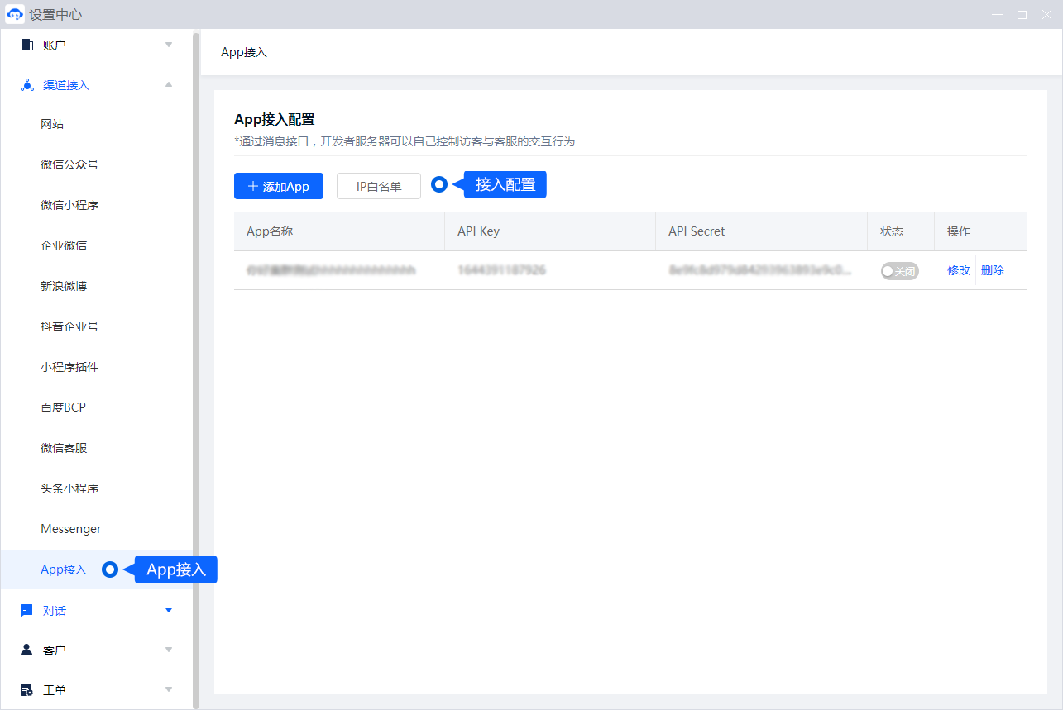The height and width of the screenshot is (710, 1063).
Task: Collapse the 渠道接入 section arrow
Action: [x=169, y=84]
